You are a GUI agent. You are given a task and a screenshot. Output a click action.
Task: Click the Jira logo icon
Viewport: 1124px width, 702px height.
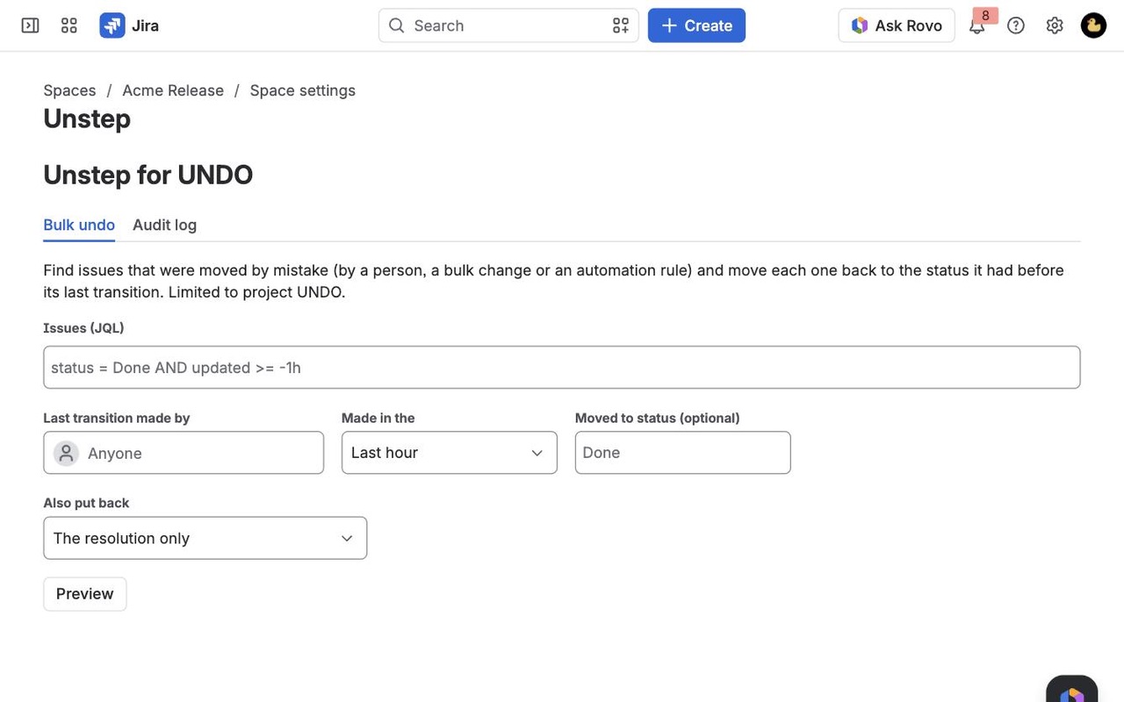(x=112, y=25)
